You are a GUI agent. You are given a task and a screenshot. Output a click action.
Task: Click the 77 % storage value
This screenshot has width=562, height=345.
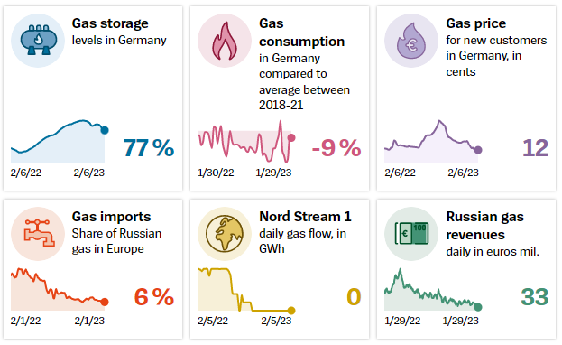point(149,148)
